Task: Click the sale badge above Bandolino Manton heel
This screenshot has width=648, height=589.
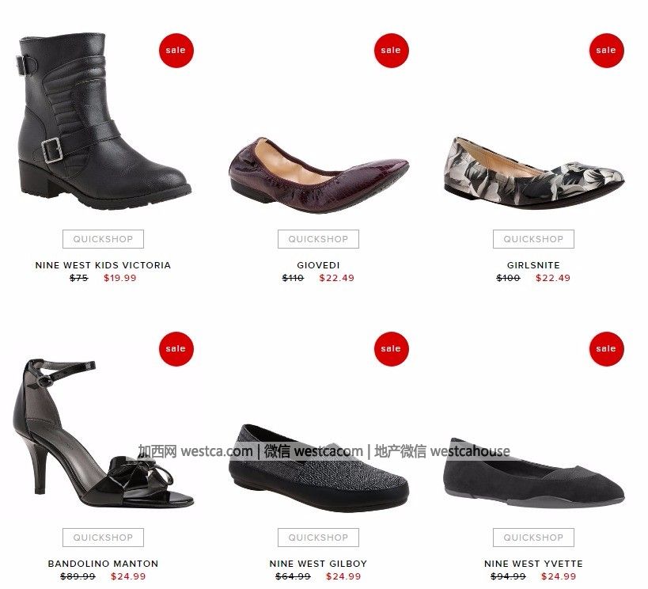Action: tap(176, 348)
